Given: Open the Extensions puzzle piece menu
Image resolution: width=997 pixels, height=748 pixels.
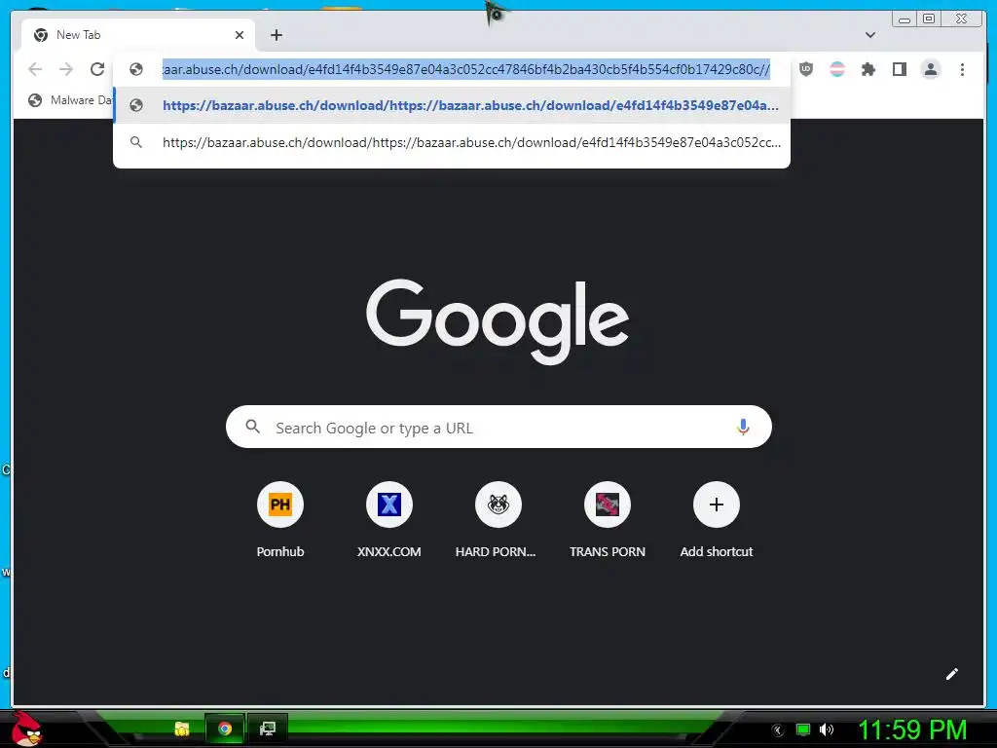Looking at the screenshot, I should click(x=868, y=69).
